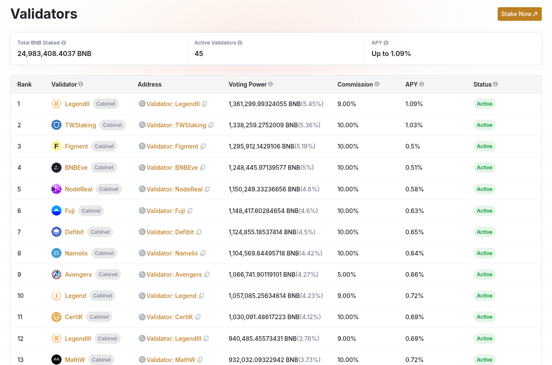Click the Cabinet badge next to Defibit
Viewport: 552px width, 365px height.
tap(100, 232)
